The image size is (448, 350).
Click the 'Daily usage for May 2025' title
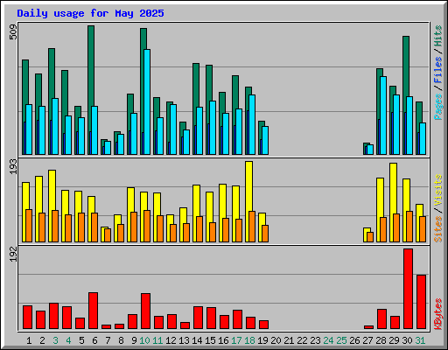coord(90,13)
